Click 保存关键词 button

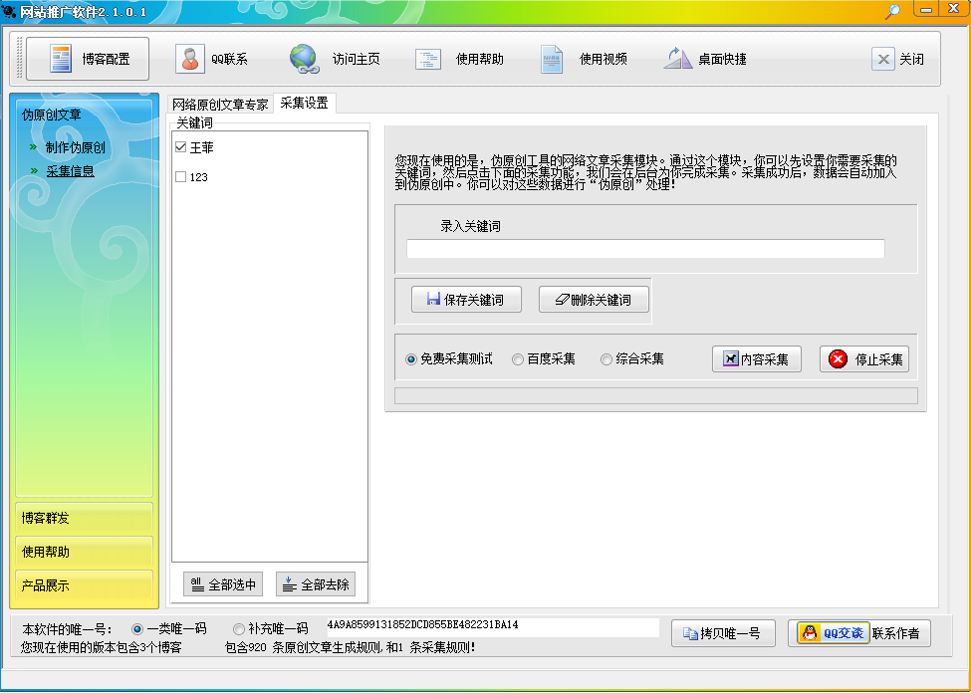(x=466, y=300)
